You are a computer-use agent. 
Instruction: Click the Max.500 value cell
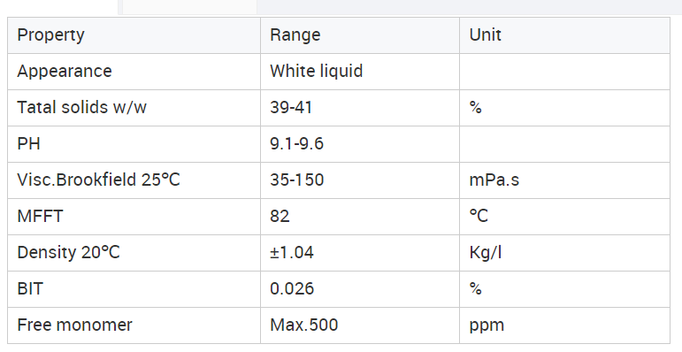tap(360, 325)
